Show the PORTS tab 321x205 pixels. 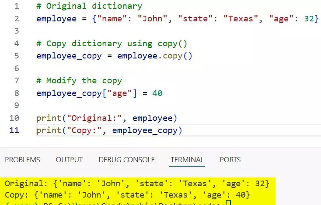tap(230, 160)
